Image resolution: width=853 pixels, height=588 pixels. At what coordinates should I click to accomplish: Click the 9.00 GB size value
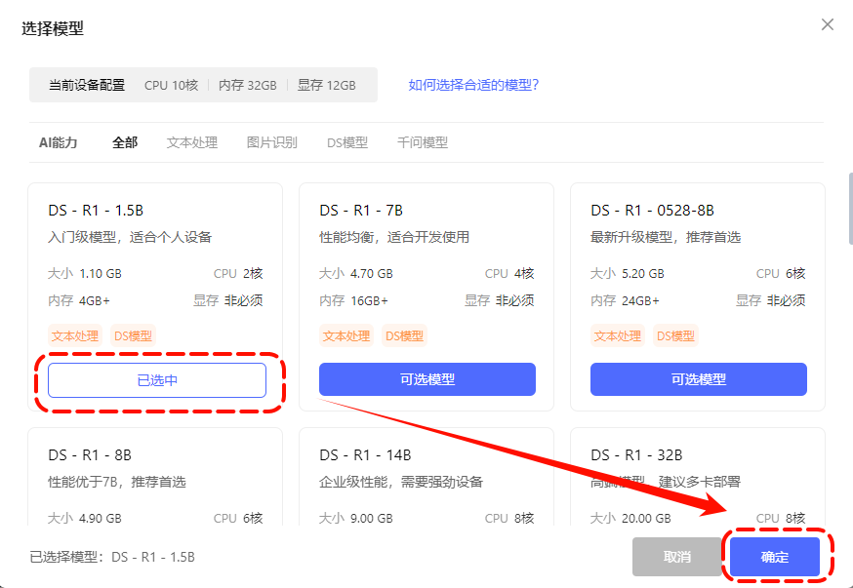[372, 518]
